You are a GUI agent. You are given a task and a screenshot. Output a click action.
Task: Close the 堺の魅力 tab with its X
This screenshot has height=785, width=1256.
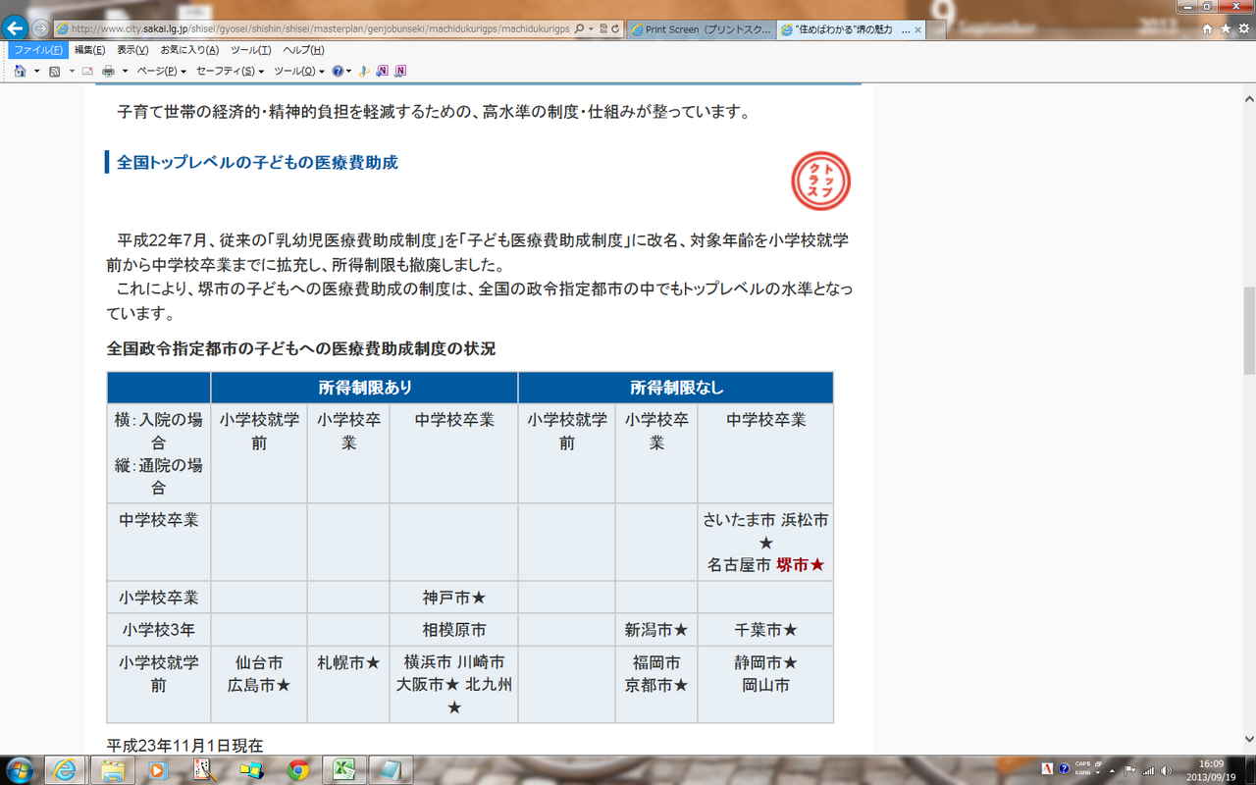click(x=917, y=29)
